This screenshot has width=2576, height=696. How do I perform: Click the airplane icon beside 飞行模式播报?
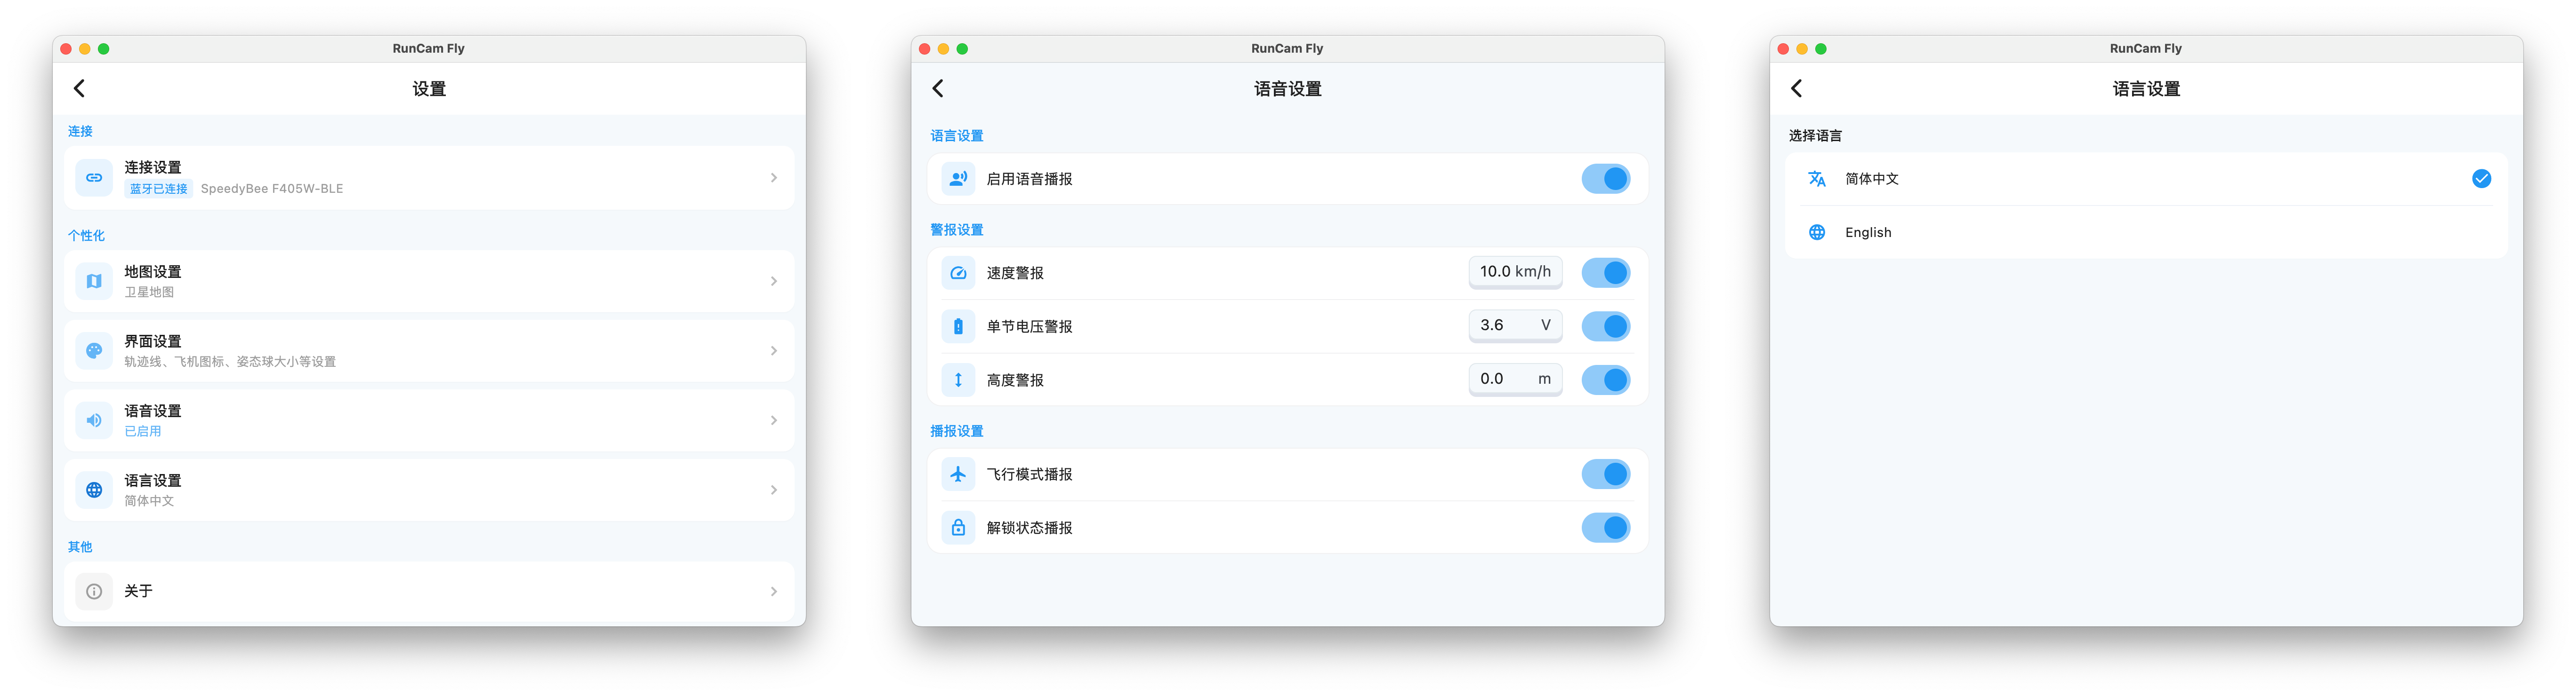(x=957, y=473)
